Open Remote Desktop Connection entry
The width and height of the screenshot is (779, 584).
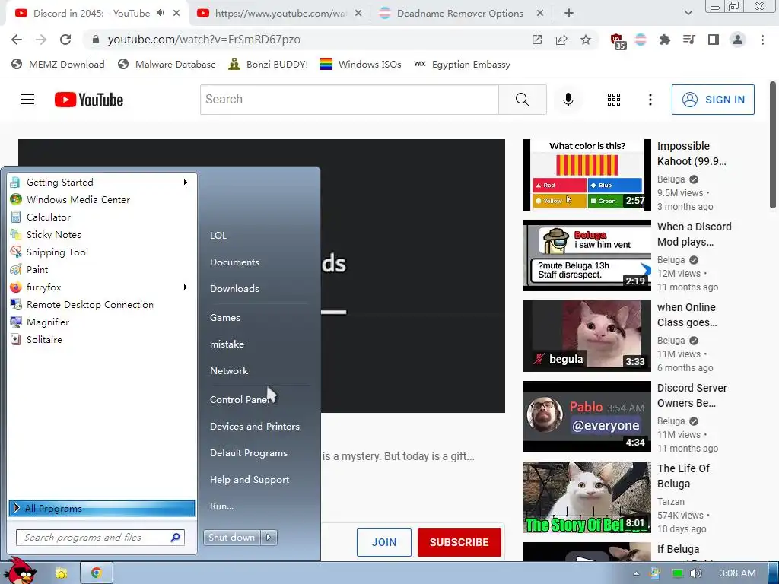90,304
